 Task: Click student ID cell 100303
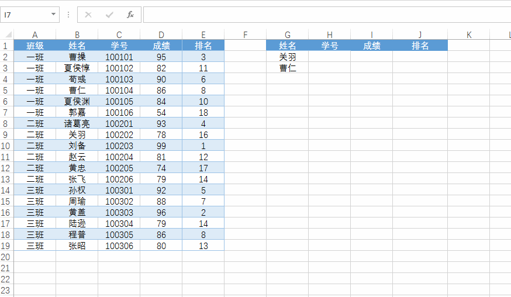[119, 212]
